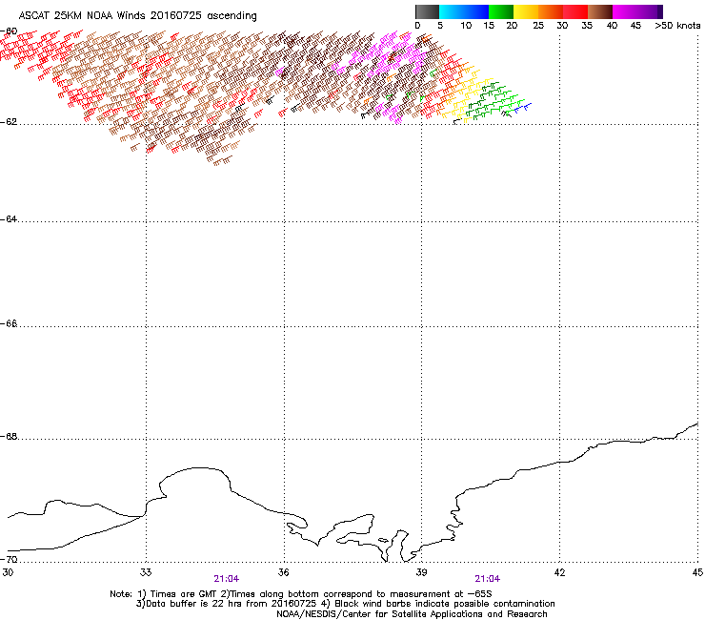Click the legend value '10'
Image resolution: width=705 pixels, height=620 pixels.
466,26
